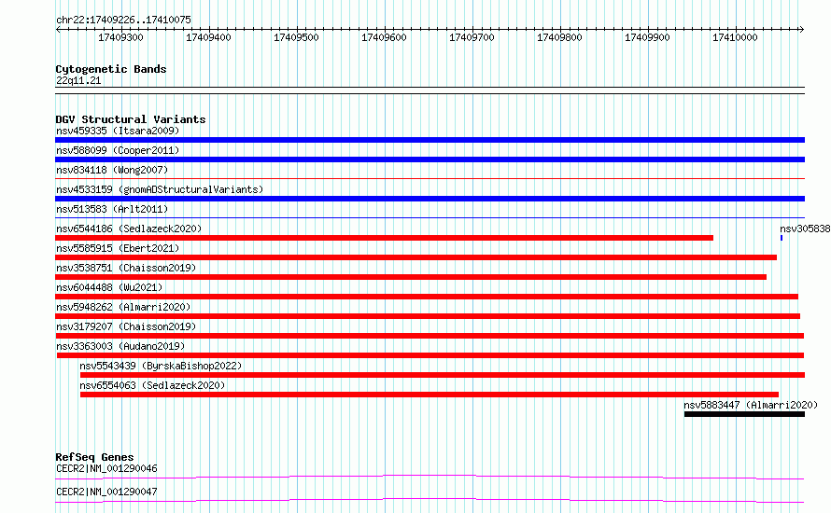Click the nsv6554063 (Sedlazeck2020) label

pos(152,385)
